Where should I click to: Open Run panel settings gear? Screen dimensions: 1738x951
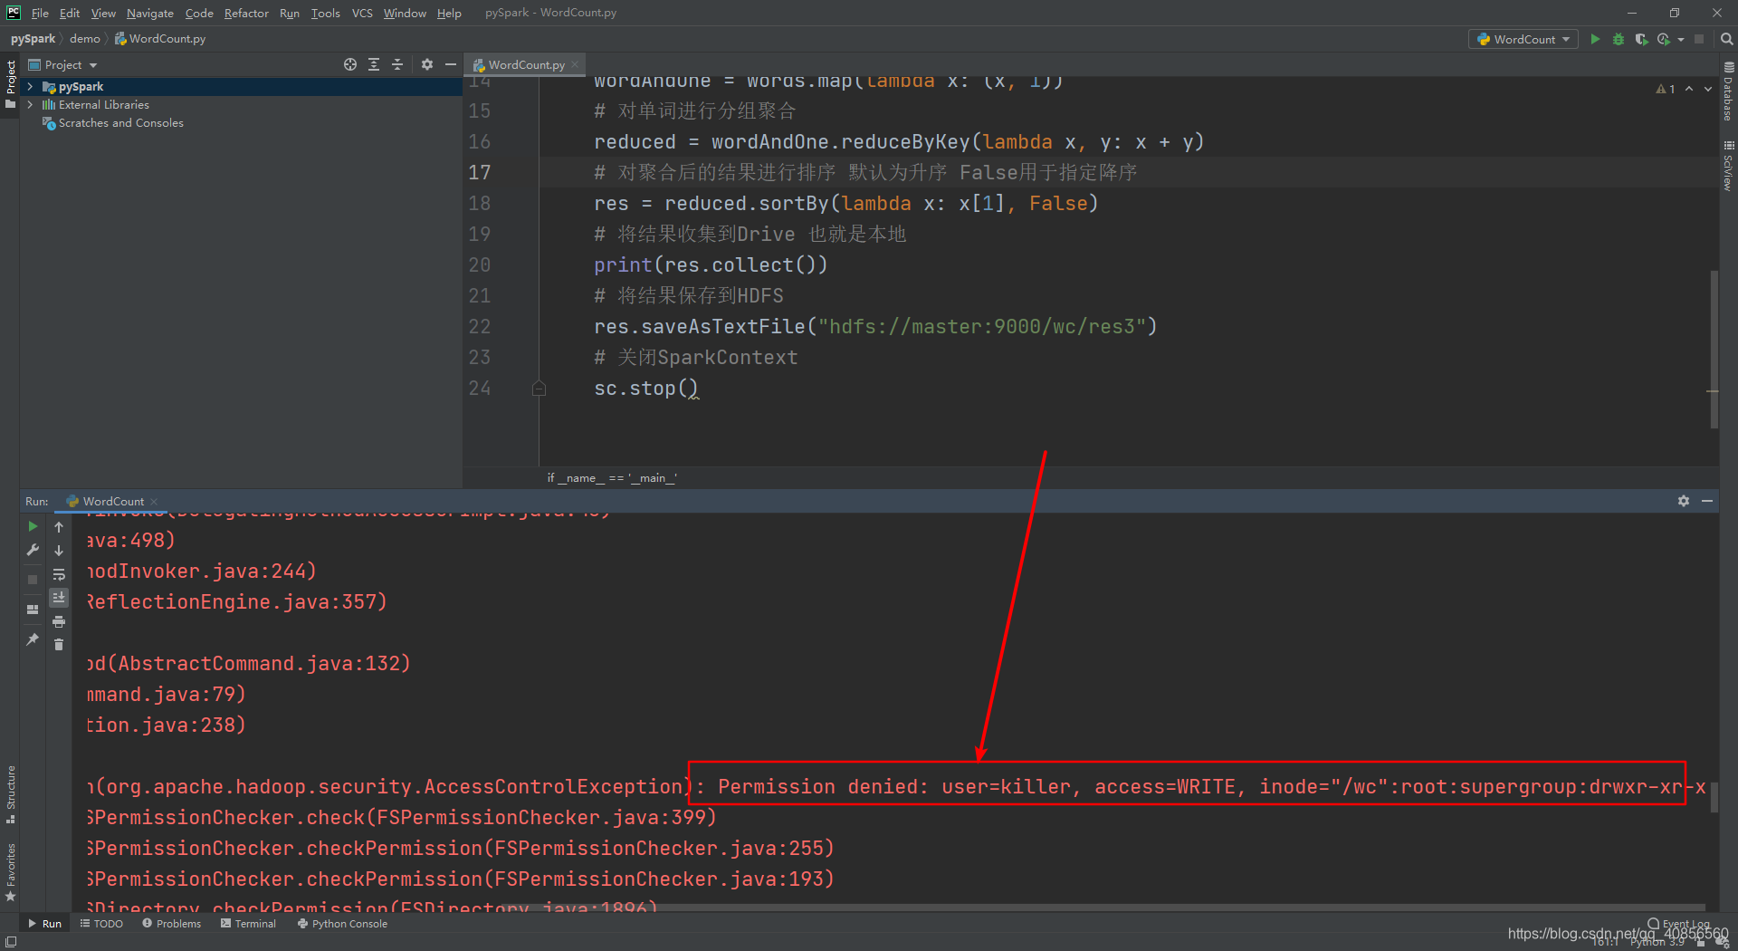pyautogui.click(x=1684, y=501)
